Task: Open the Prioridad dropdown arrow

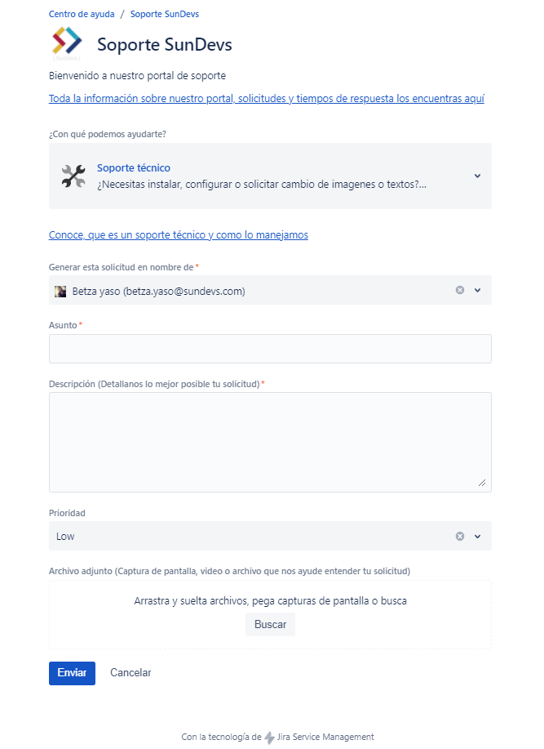Action: 478,536
